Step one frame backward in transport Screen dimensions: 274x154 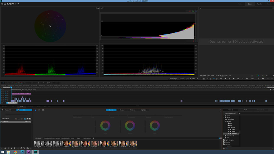[221, 79]
